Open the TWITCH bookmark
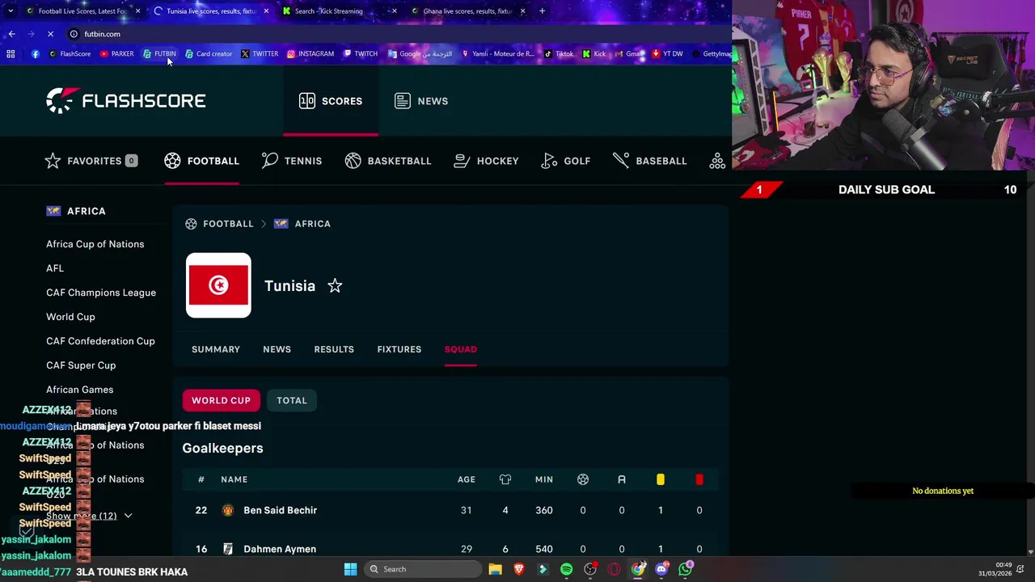This screenshot has height=582, width=1035. (x=360, y=54)
